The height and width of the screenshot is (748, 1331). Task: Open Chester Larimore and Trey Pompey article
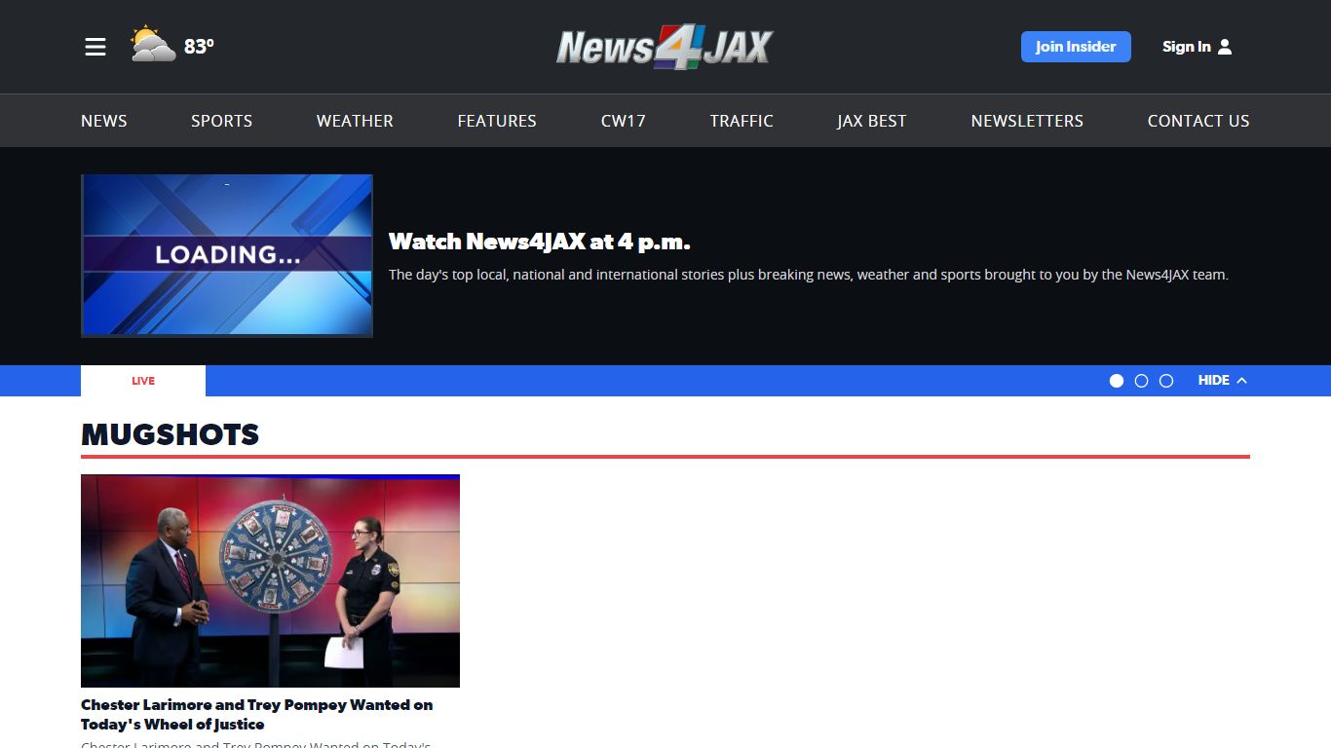257,715
